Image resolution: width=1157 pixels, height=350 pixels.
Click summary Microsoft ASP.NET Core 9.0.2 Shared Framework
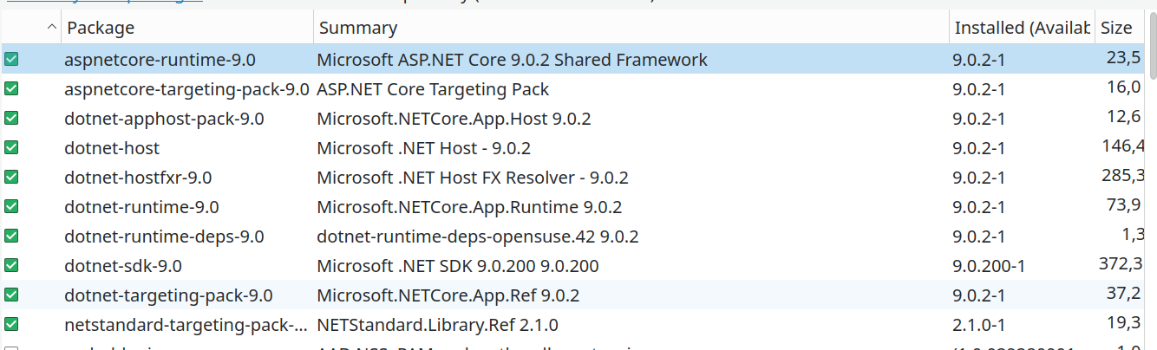[x=512, y=60]
